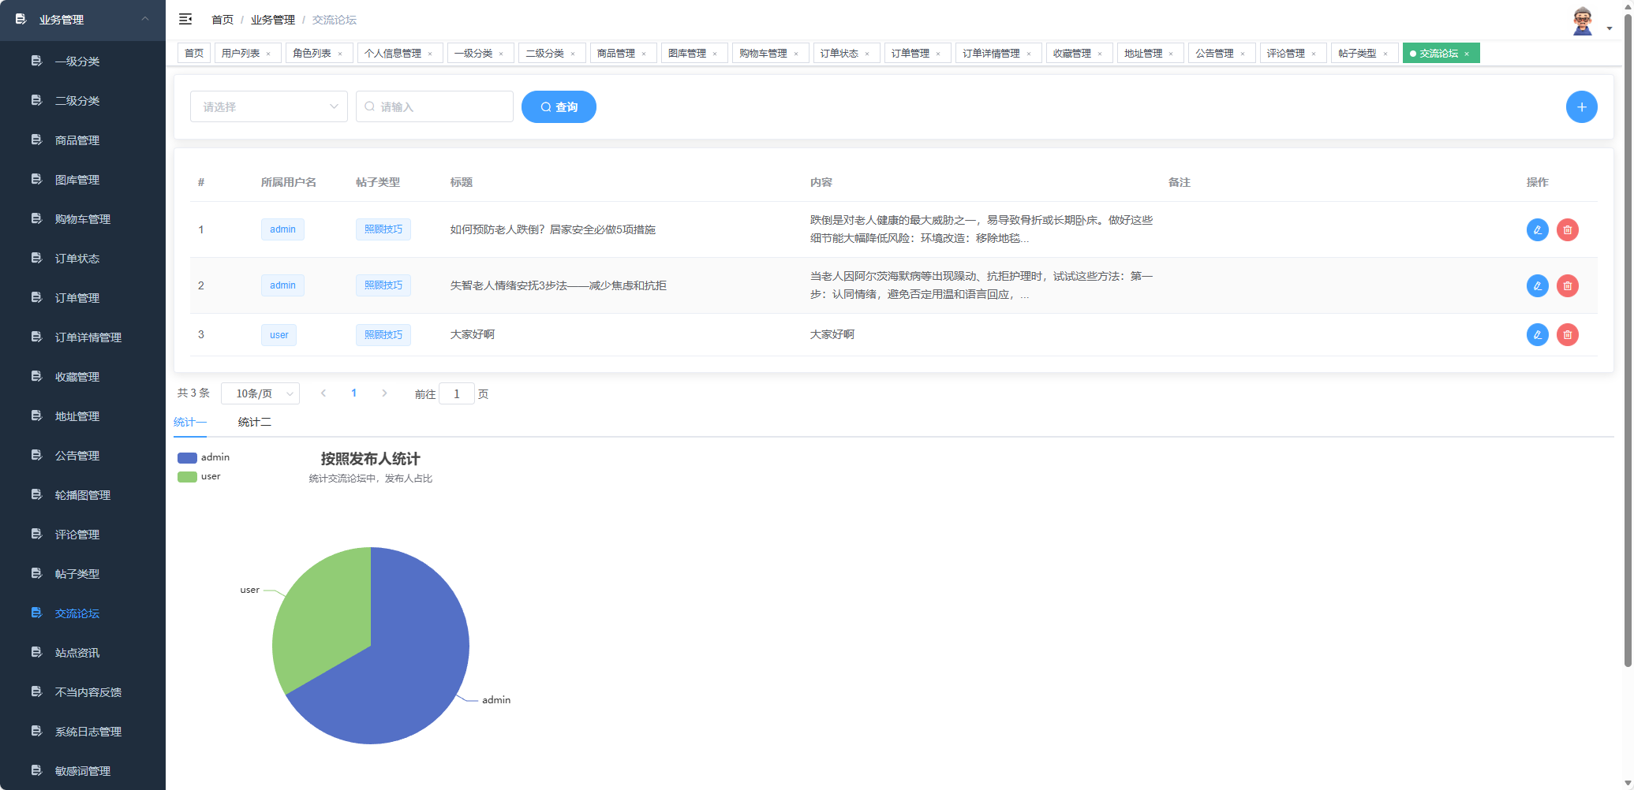Click the 业务管理 folder icon in sidebar
The width and height of the screenshot is (1634, 790).
tap(21, 20)
